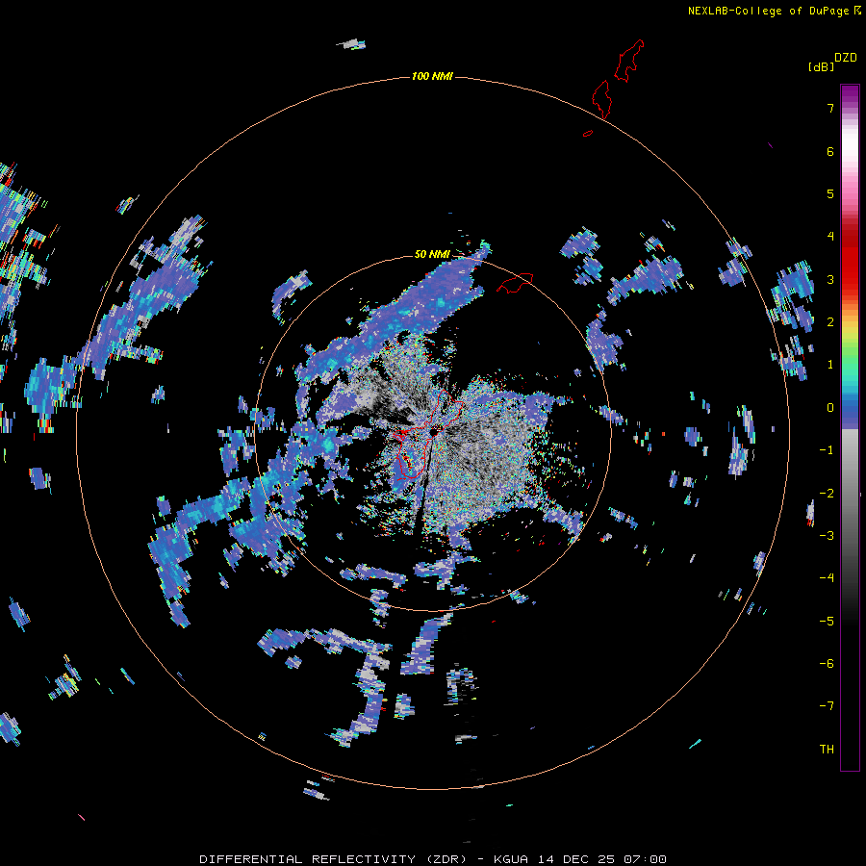The width and height of the screenshot is (866, 866).
Task: Click the TH threshold label on legend
Action: [827, 750]
